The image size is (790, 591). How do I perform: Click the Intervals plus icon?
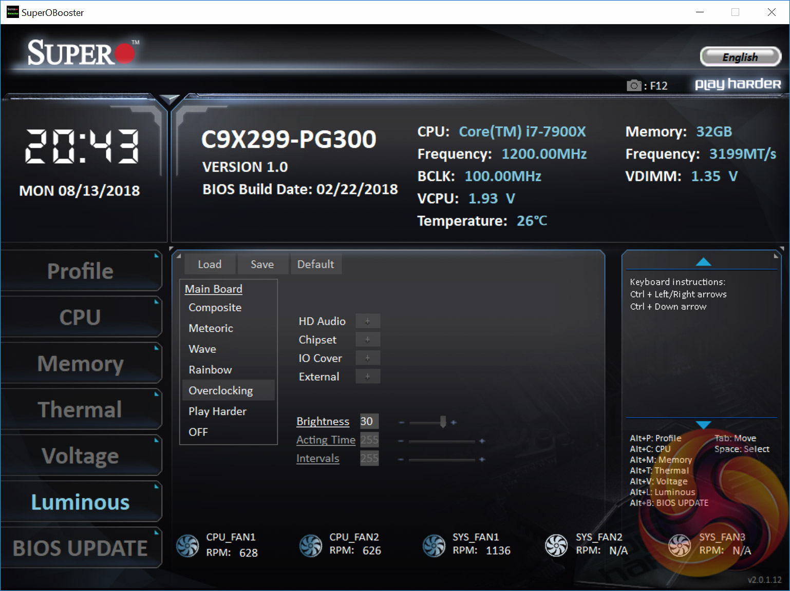tap(482, 460)
